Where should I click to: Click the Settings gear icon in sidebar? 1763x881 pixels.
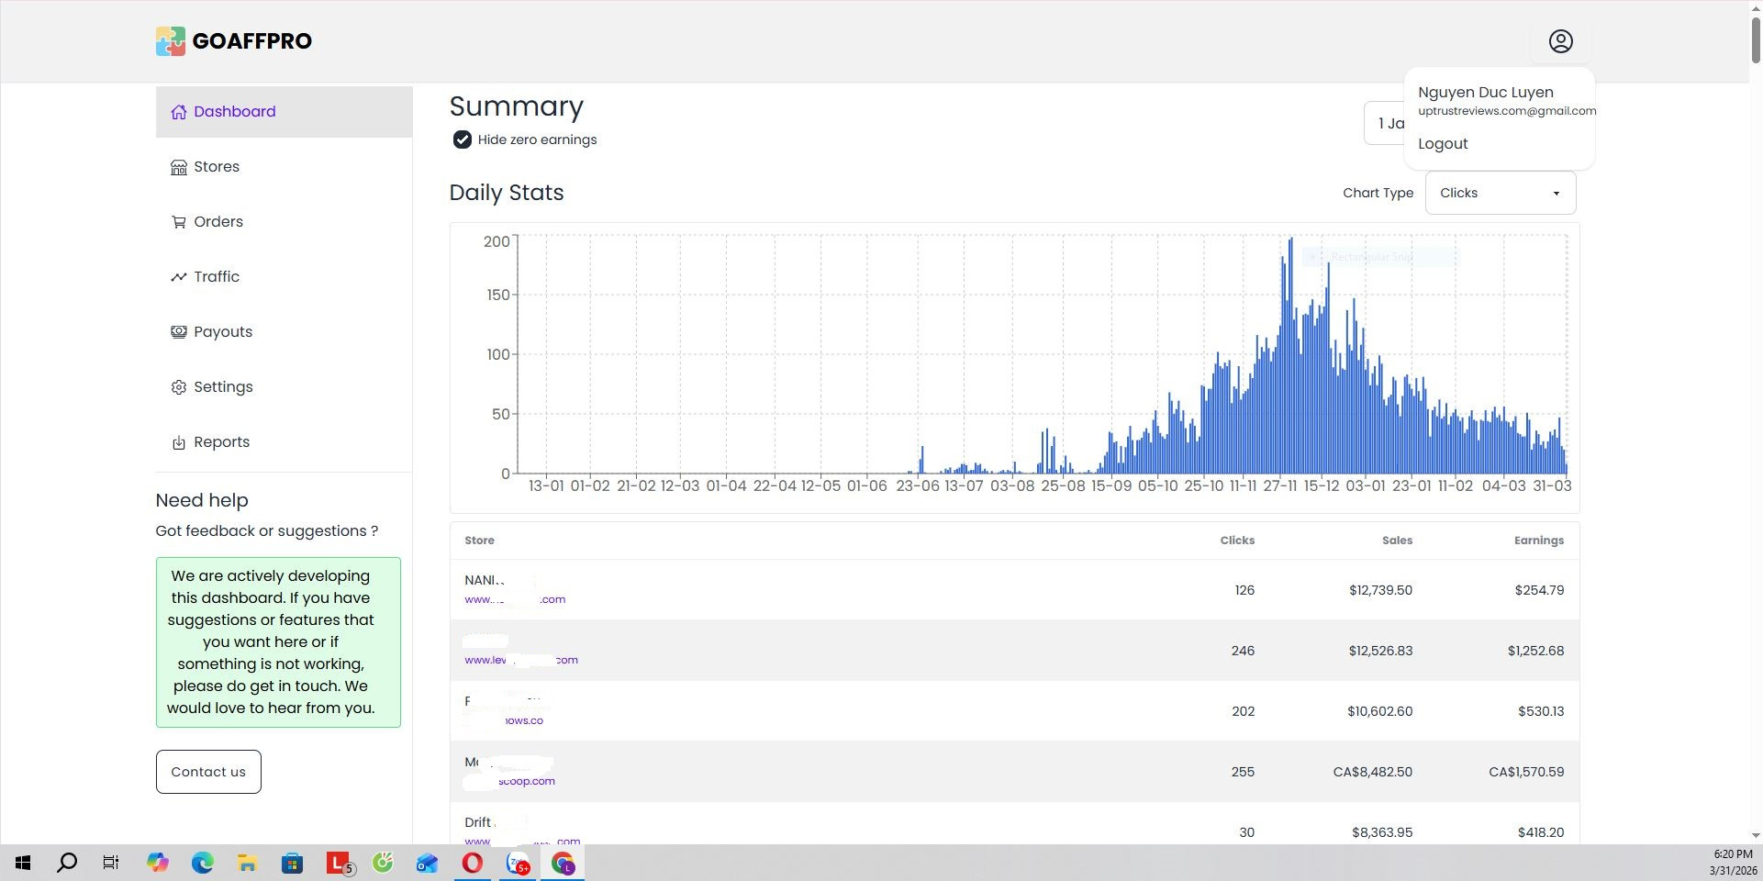[179, 387]
